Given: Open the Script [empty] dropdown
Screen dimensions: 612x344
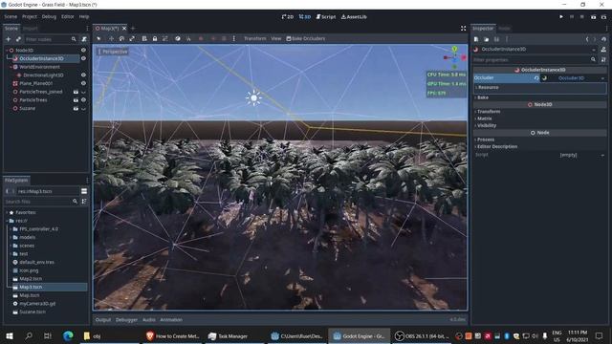Looking at the screenshot, I should click(602, 155).
